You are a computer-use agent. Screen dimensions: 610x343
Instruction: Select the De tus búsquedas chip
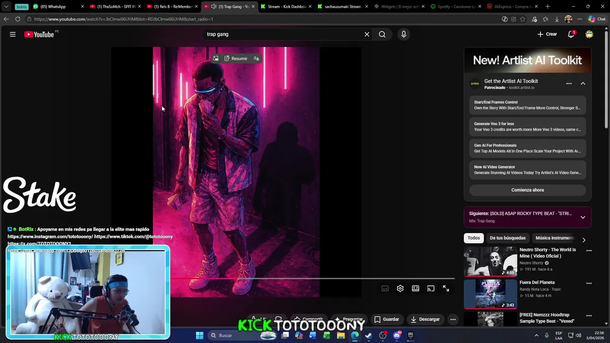pyautogui.click(x=508, y=238)
